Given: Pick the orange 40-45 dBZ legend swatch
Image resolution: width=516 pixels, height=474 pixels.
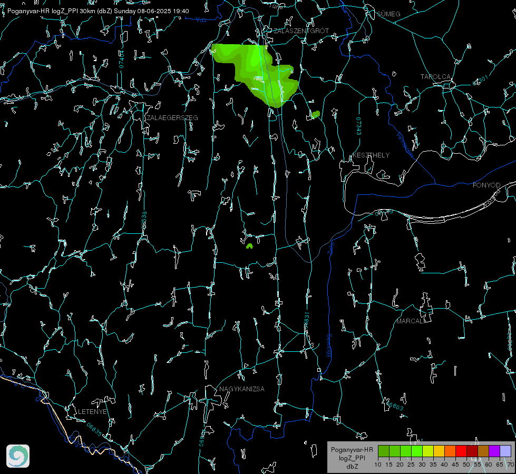Looking at the screenshot, I should 450,451.
